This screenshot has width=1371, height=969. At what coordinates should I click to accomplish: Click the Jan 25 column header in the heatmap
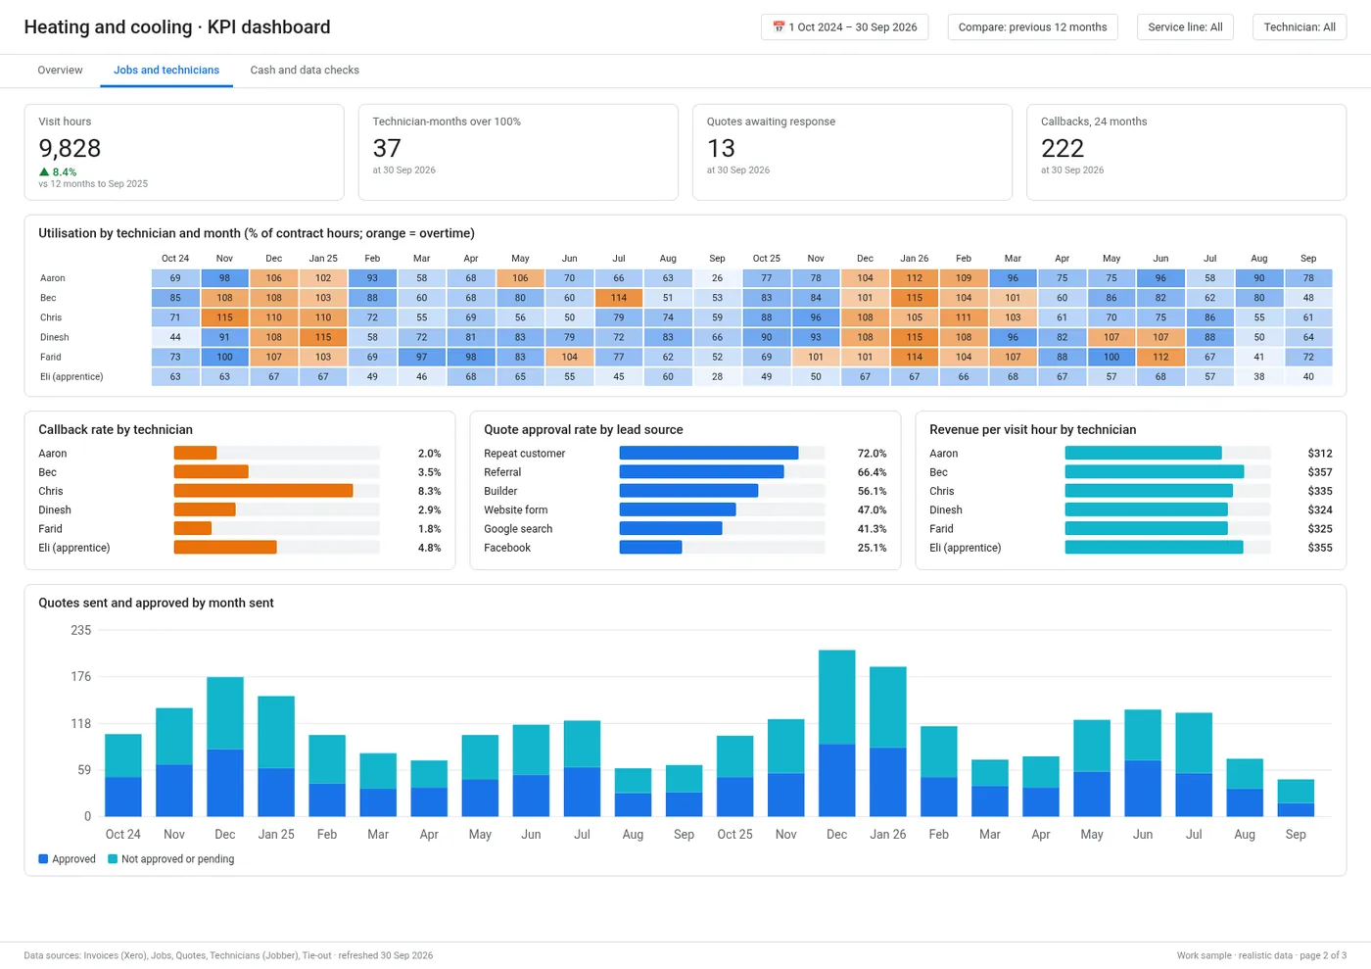pos(323,259)
